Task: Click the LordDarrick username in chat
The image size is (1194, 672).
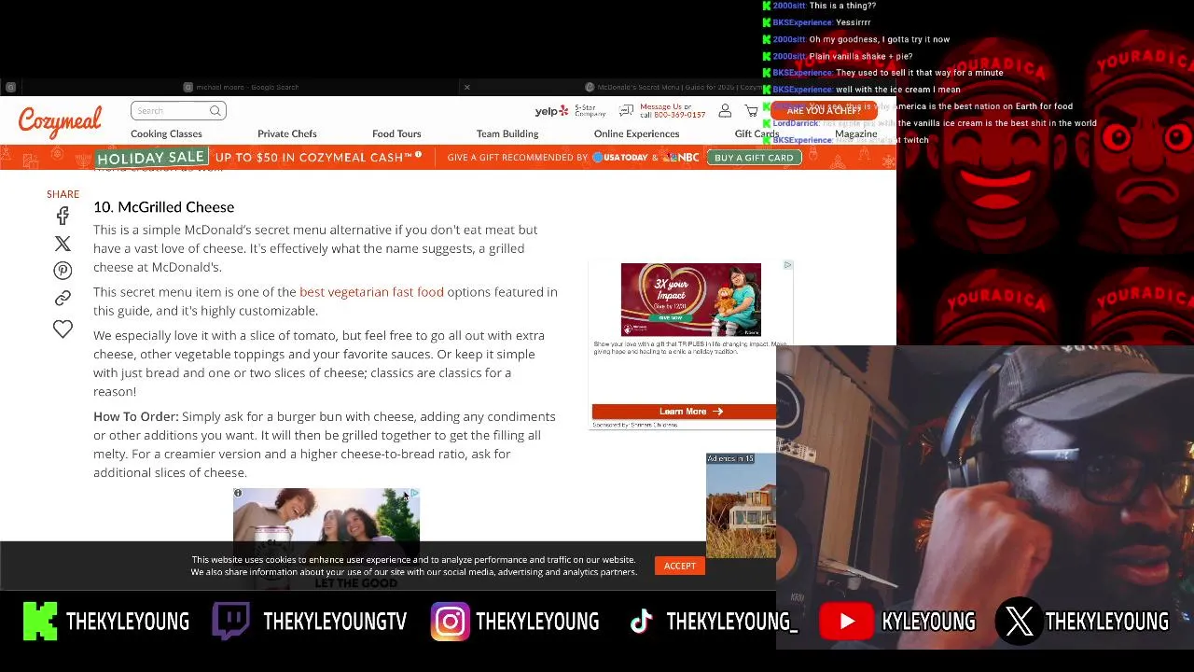Action: (795, 123)
